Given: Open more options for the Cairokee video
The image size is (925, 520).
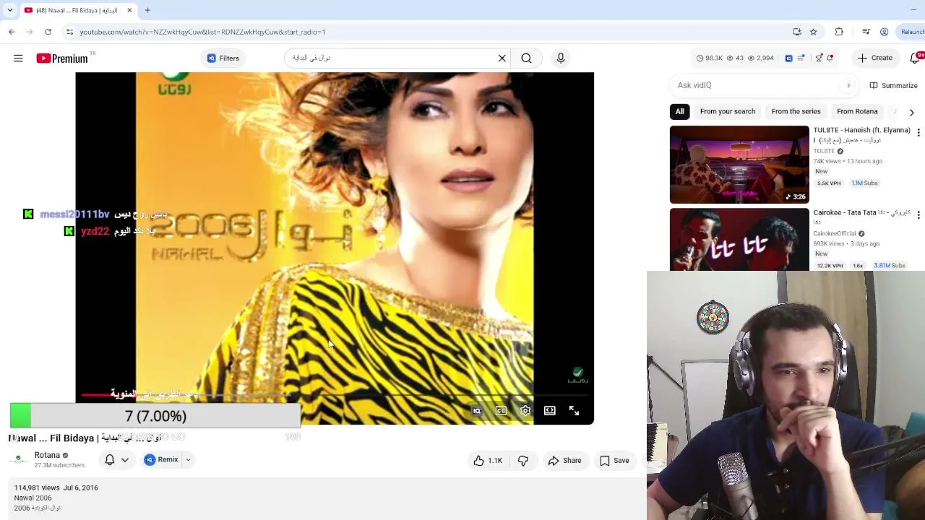Looking at the screenshot, I should (918, 214).
